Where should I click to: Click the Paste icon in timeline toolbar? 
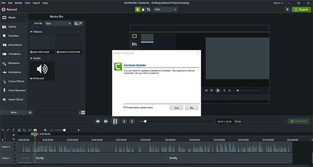pos(24,130)
